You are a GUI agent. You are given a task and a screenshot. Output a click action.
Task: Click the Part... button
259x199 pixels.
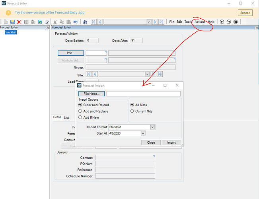point(71,53)
